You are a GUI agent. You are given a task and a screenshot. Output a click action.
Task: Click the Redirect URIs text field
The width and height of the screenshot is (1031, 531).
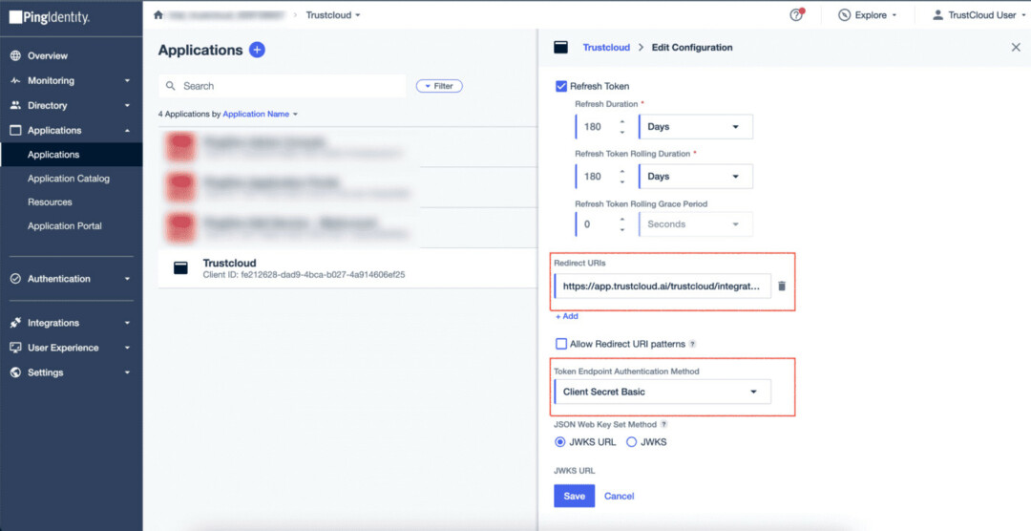[x=663, y=287]
